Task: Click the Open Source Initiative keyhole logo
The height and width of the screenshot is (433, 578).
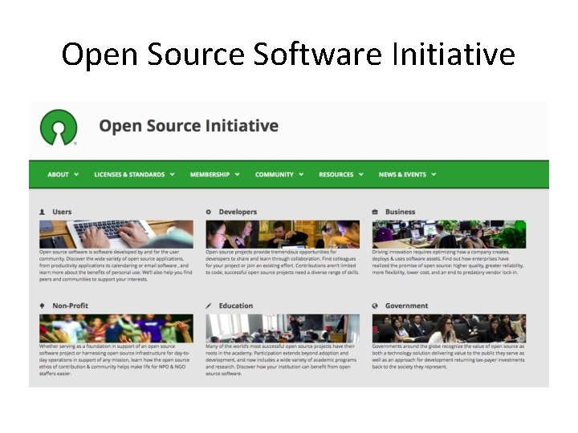Action: (59, 127)
